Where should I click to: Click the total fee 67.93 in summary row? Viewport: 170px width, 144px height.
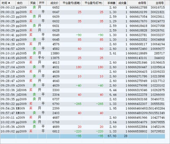coord(111,136)
